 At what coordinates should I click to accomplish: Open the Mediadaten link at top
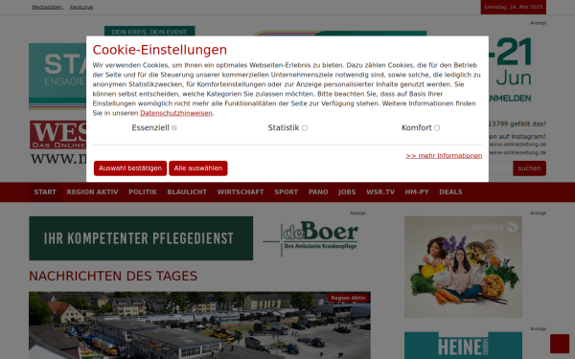pyautogui.click(x=47, y=7)
